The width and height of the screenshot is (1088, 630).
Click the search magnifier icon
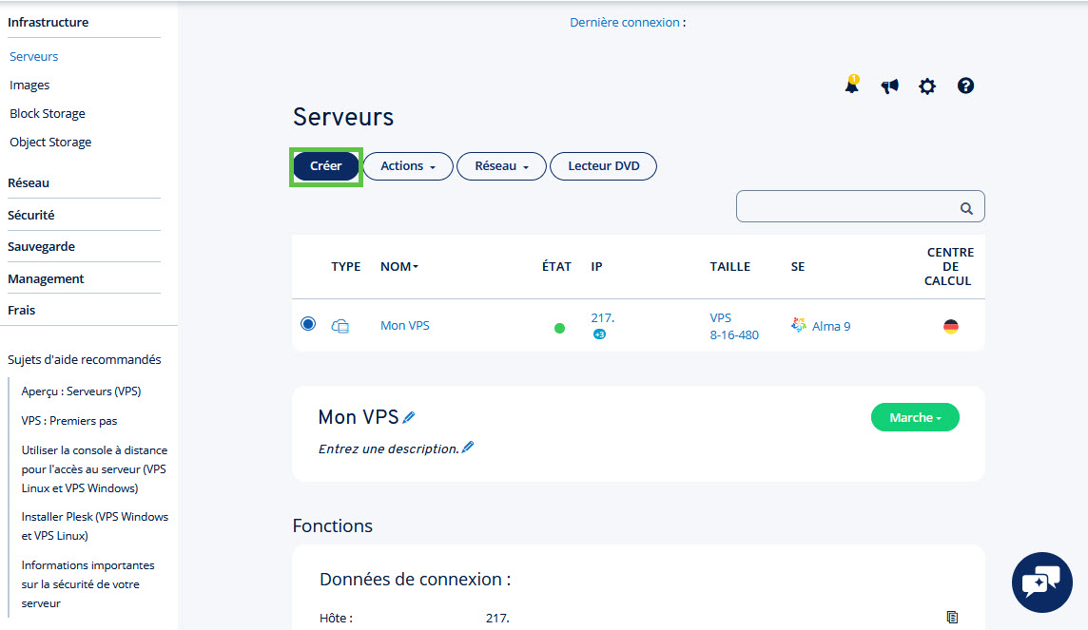click(966, 208)
